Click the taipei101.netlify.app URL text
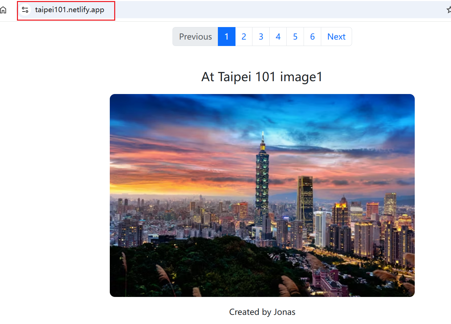Screen dimensions: 451x324 click(x=69, y=10)
